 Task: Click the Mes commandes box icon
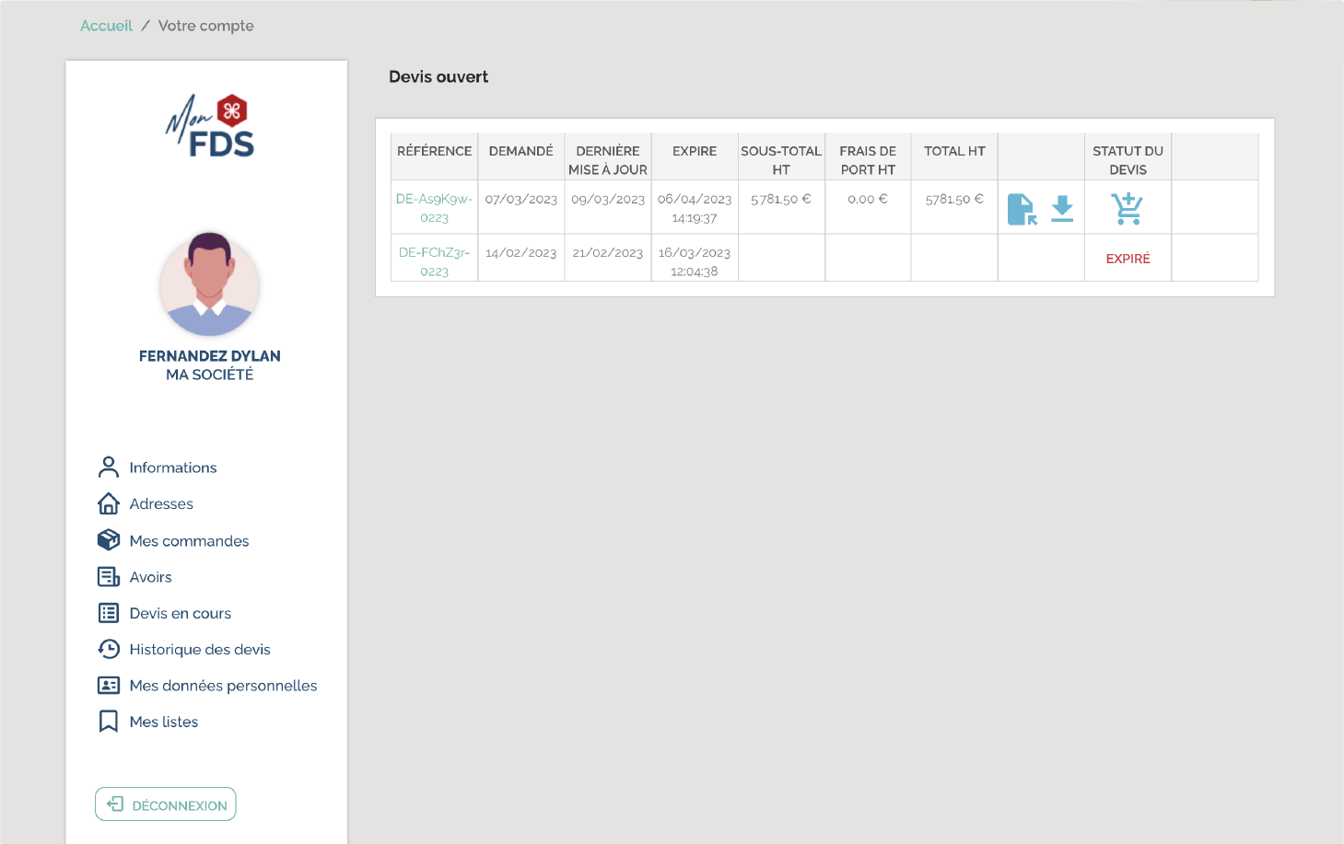[x=109, y=540]
